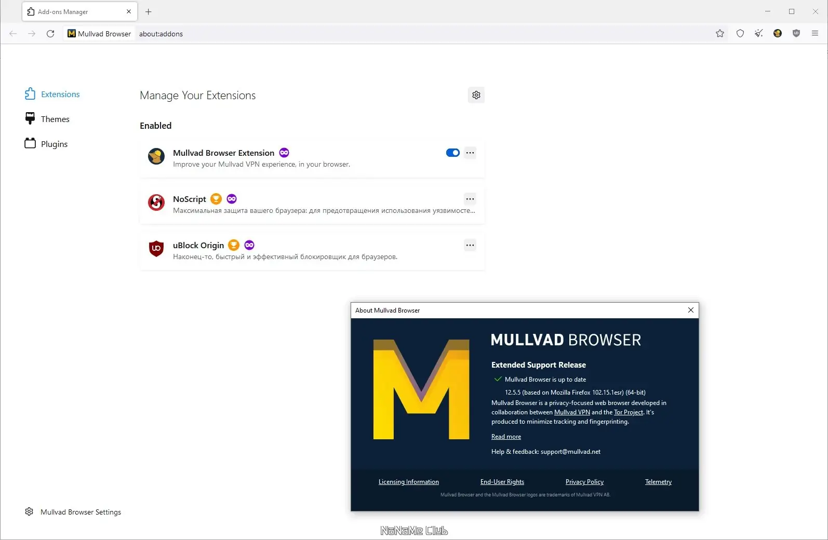The width and height of the screenshot is (828, 540).
Task: Minimize the browser window
Action: click(768, 11)
